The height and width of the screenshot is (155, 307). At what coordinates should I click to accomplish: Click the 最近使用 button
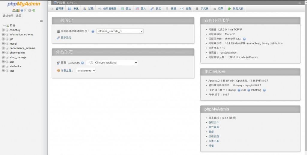[8, 16]
